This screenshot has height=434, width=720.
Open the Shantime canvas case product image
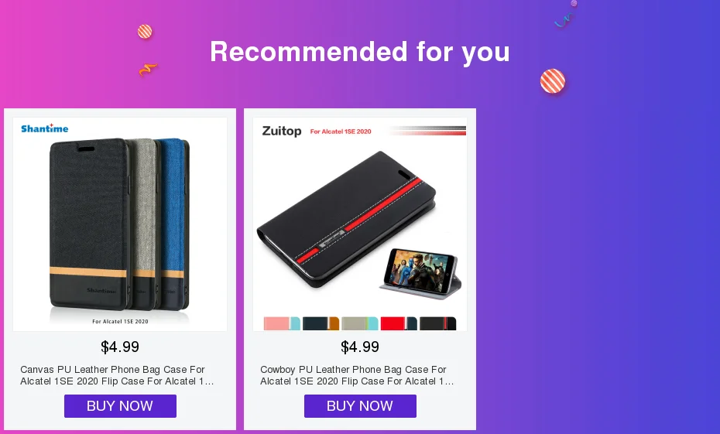coord(120,224)
